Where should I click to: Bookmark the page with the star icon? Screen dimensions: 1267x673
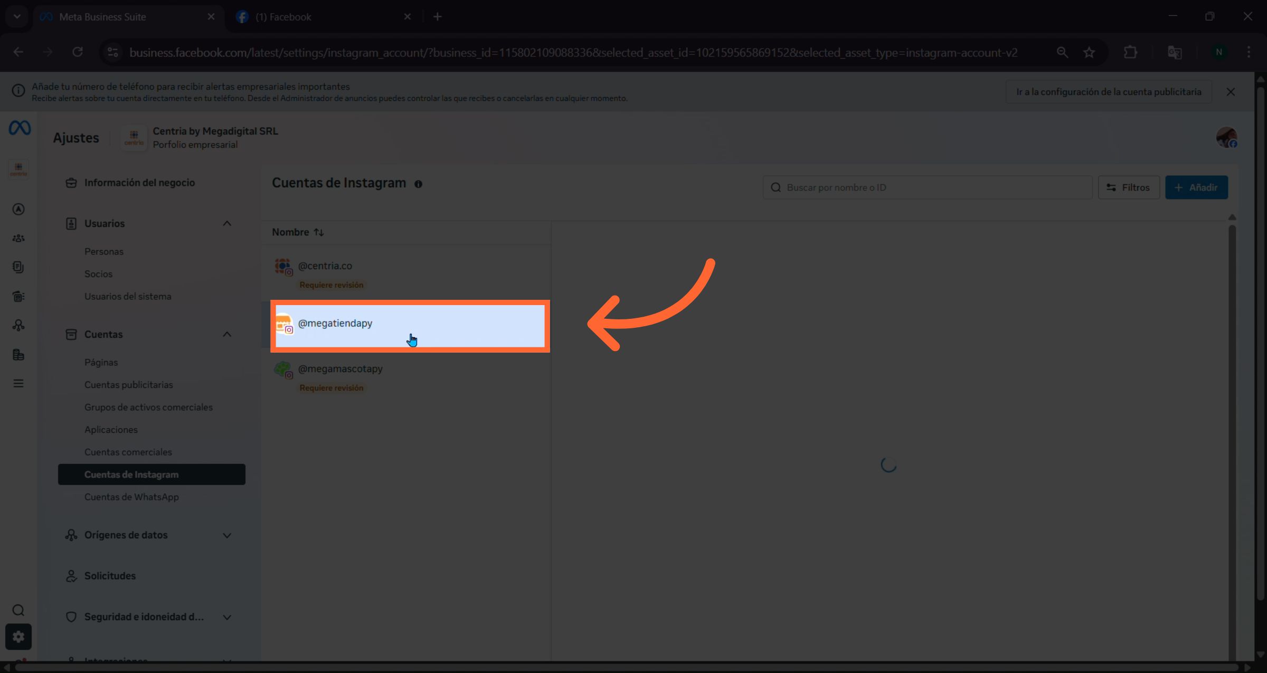coord(1089,52)
